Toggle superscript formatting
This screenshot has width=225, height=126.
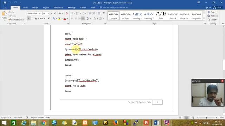pos(49,19)
